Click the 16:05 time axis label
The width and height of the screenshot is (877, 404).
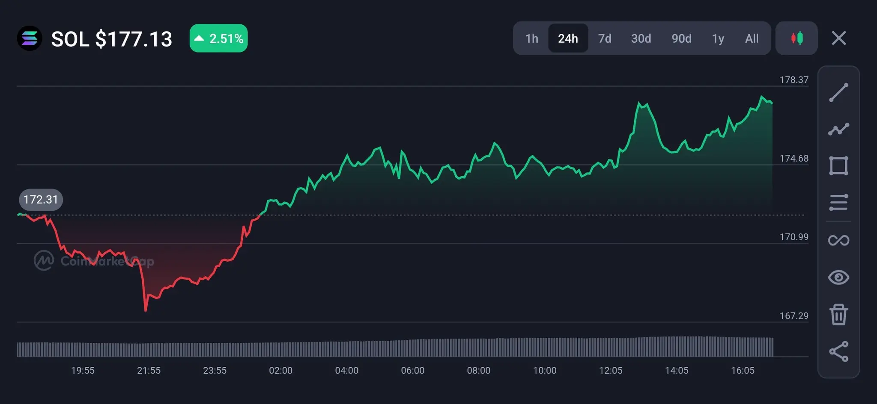[743, 371]
